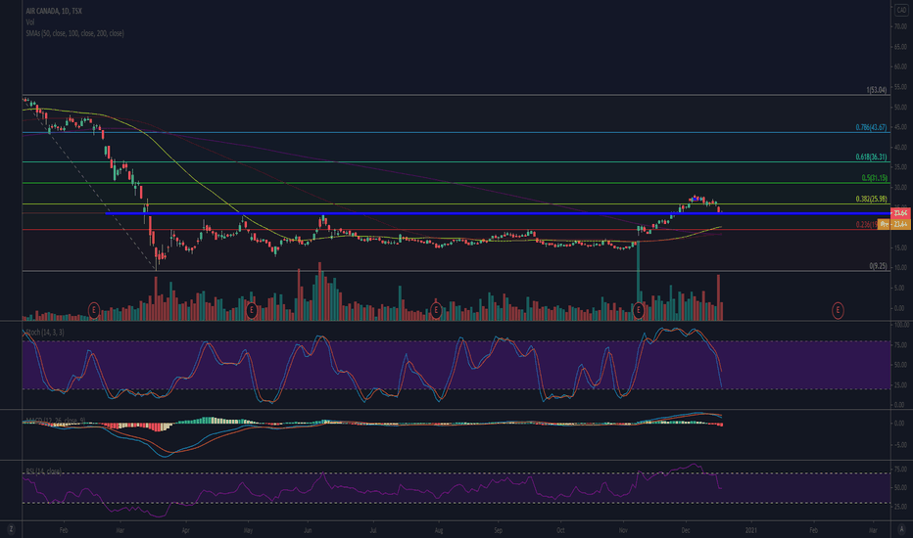
Task: Click the 2021 label on time axis
Action: [751, 530]
